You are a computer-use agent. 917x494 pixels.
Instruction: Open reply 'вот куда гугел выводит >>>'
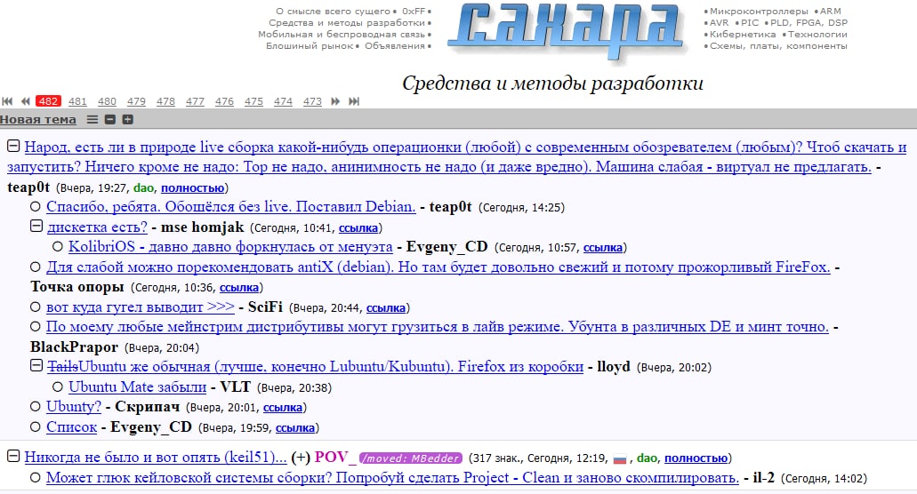pyautogui.click(x=141, y=307)
